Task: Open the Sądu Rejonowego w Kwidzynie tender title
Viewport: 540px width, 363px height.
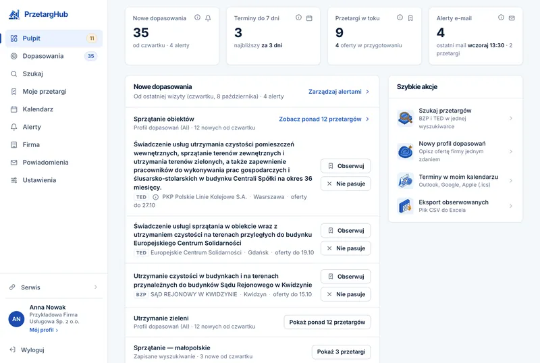Action: click(x=223, y=280)
